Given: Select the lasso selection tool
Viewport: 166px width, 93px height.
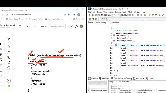Looking at the screenshot, I should pos(9,68).
